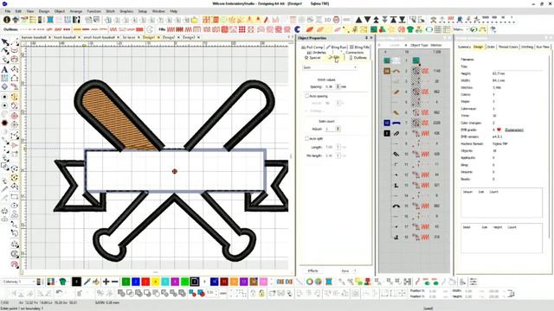
Task: Toggle the Auto spacing checkbox
Action: pos(307,96)
